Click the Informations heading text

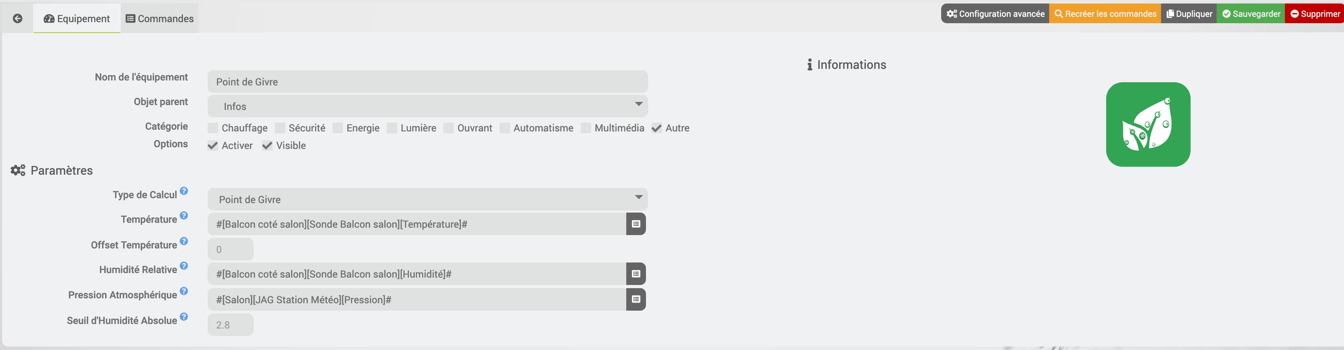point(851,65)
